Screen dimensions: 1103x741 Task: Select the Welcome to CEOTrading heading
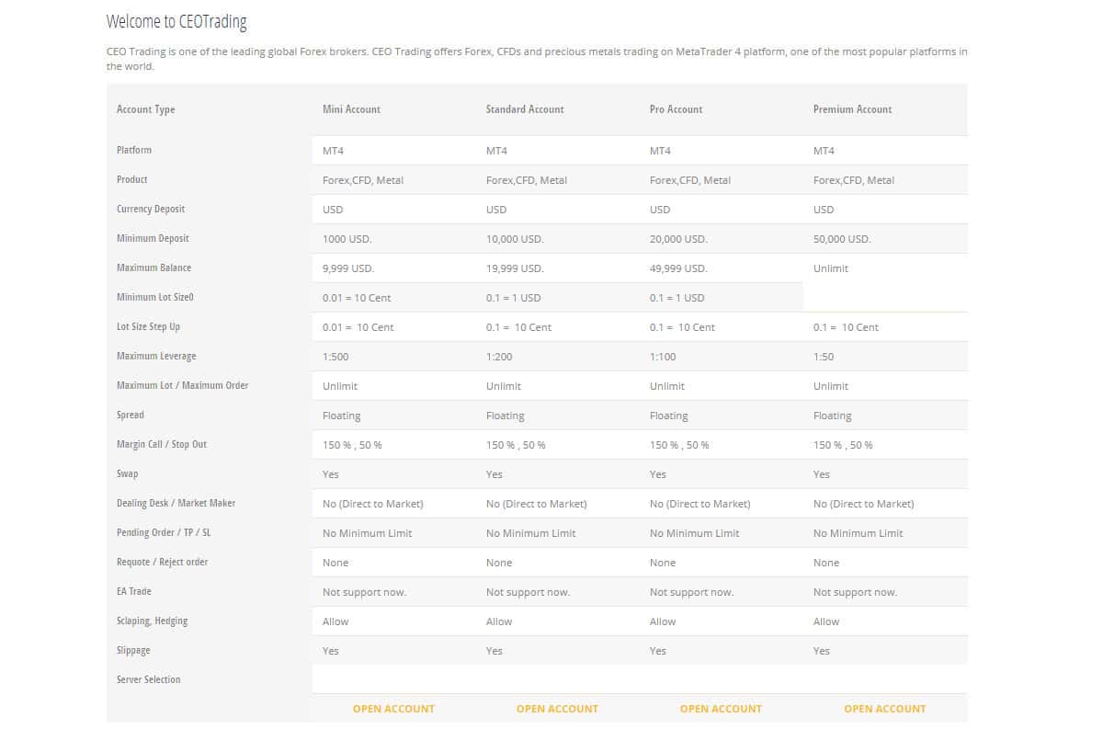(x=176, y=21)
